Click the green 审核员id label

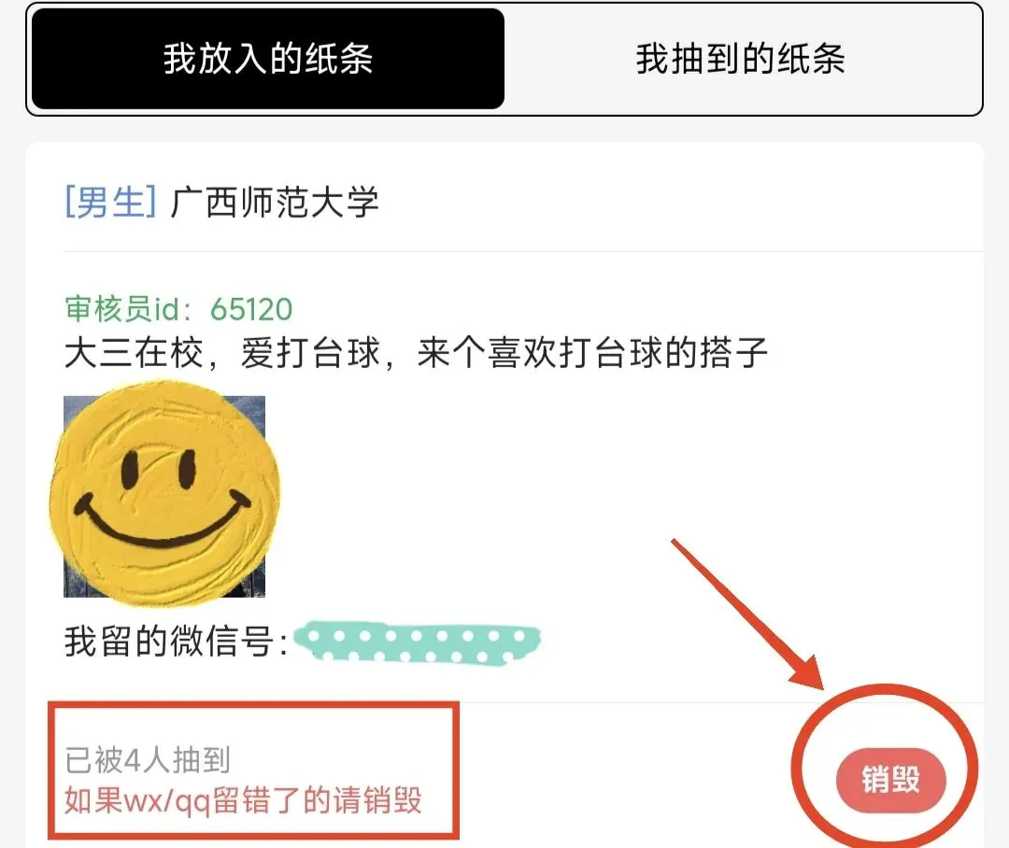(128, 309)
